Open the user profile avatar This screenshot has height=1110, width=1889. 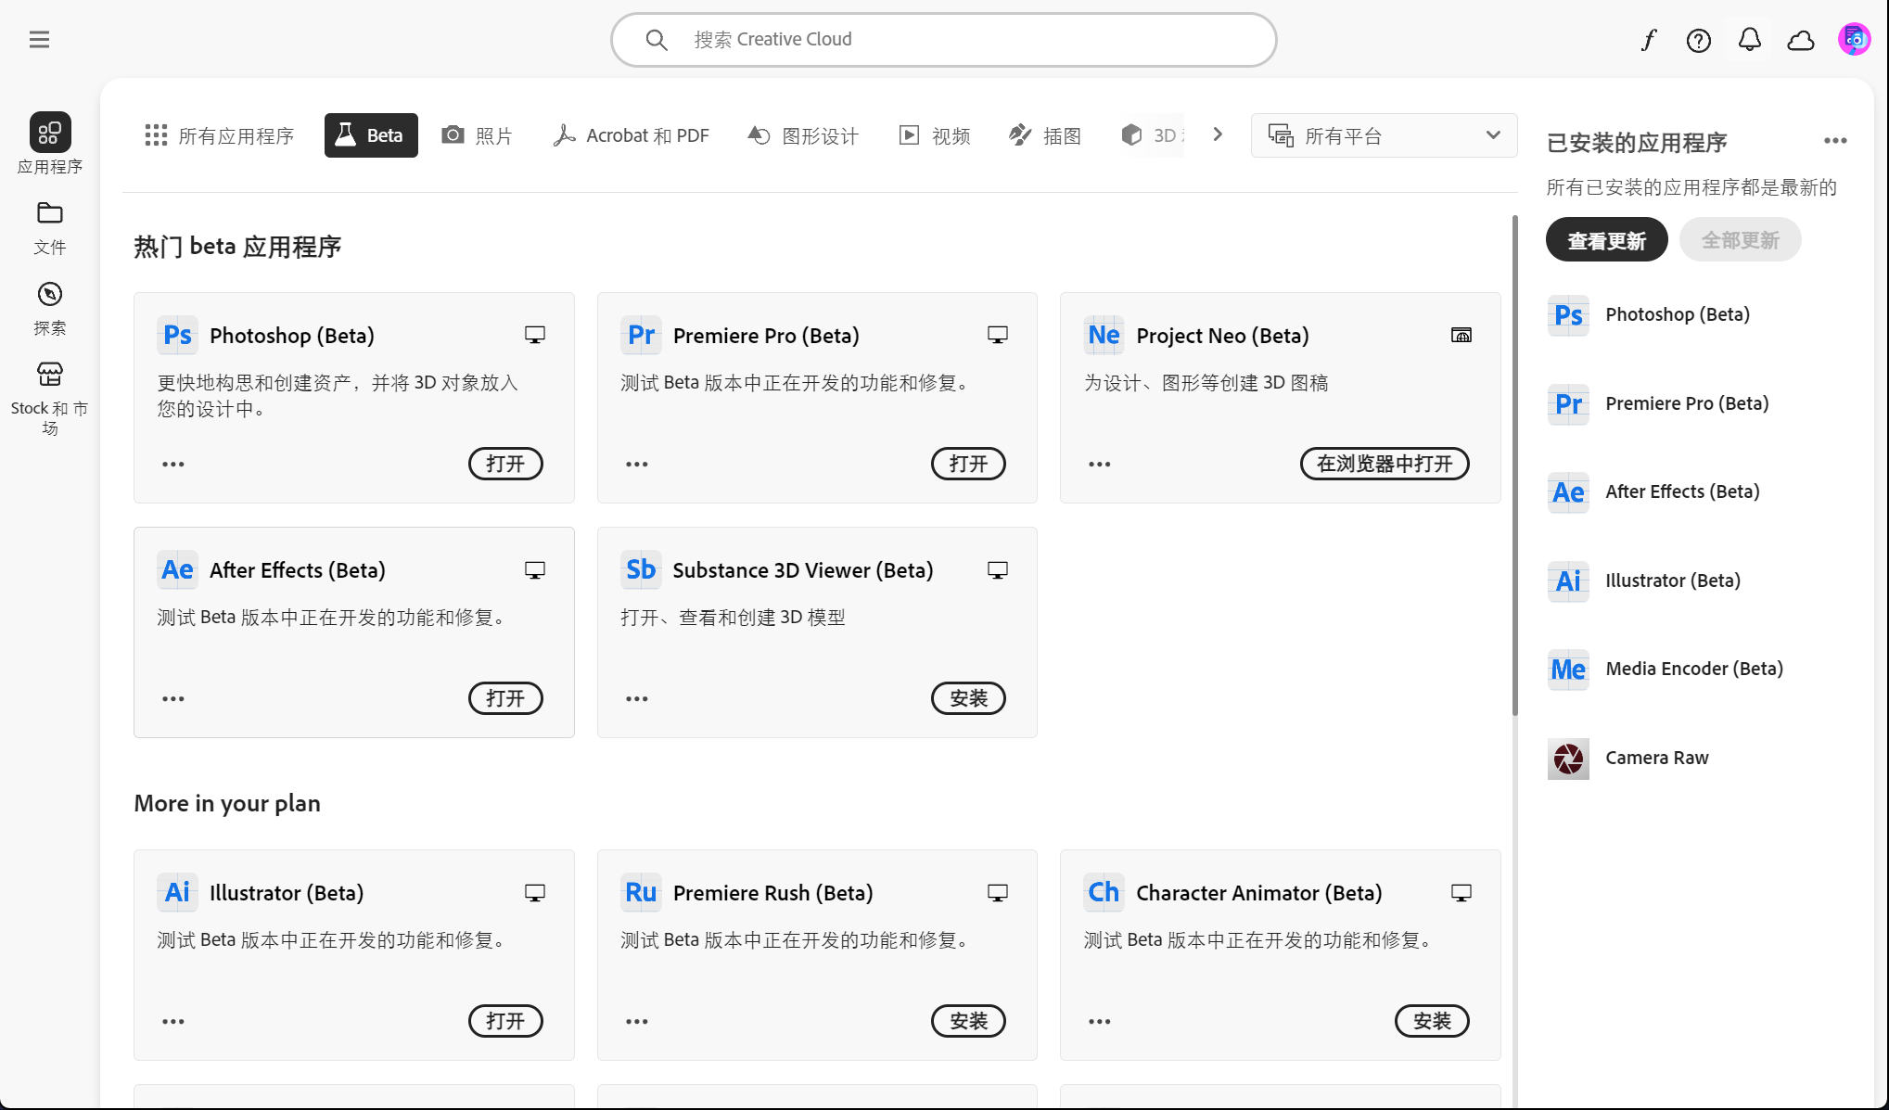point(1853,39)
